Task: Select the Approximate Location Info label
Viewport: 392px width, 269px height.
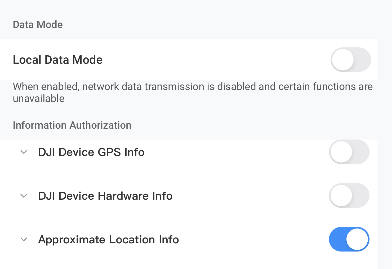Action: point(109,240)
